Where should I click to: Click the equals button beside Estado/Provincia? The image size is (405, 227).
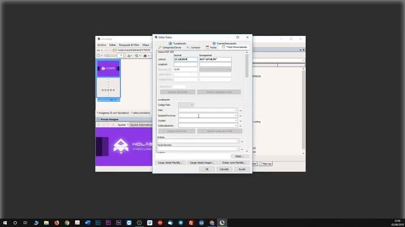coord(240,116)
